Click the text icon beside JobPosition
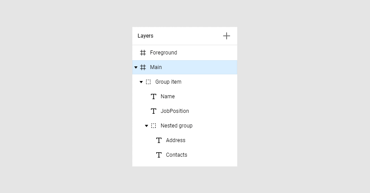The height and width of the screenshot is (193, 370). pyautogui.click(x=154, y=111)
